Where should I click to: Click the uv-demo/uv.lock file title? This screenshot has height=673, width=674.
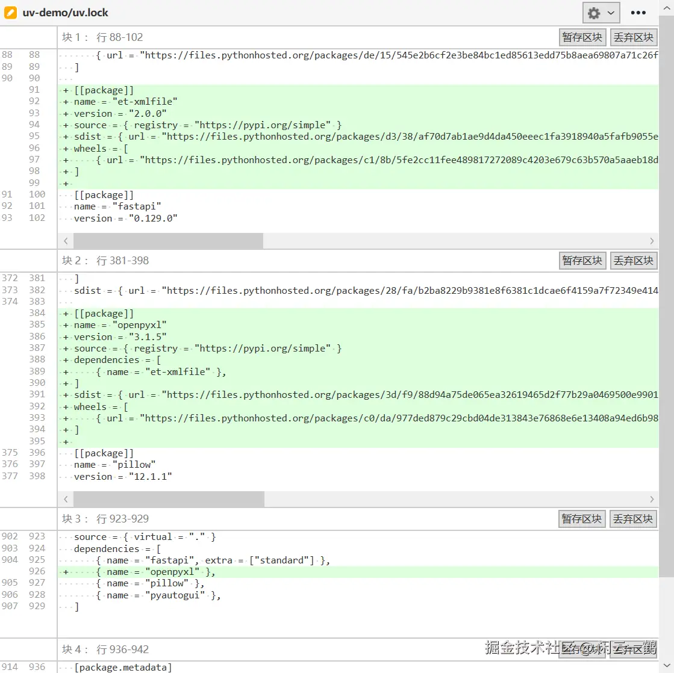pos(65,13)
